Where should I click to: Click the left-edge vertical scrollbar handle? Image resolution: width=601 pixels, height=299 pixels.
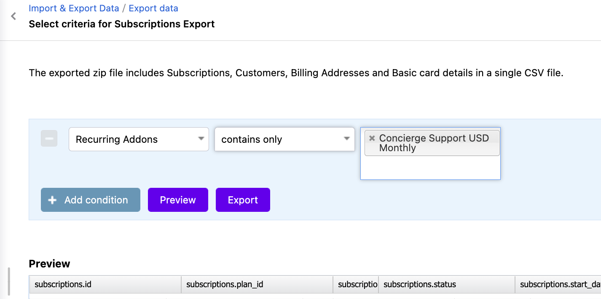(x=9, y=282)
